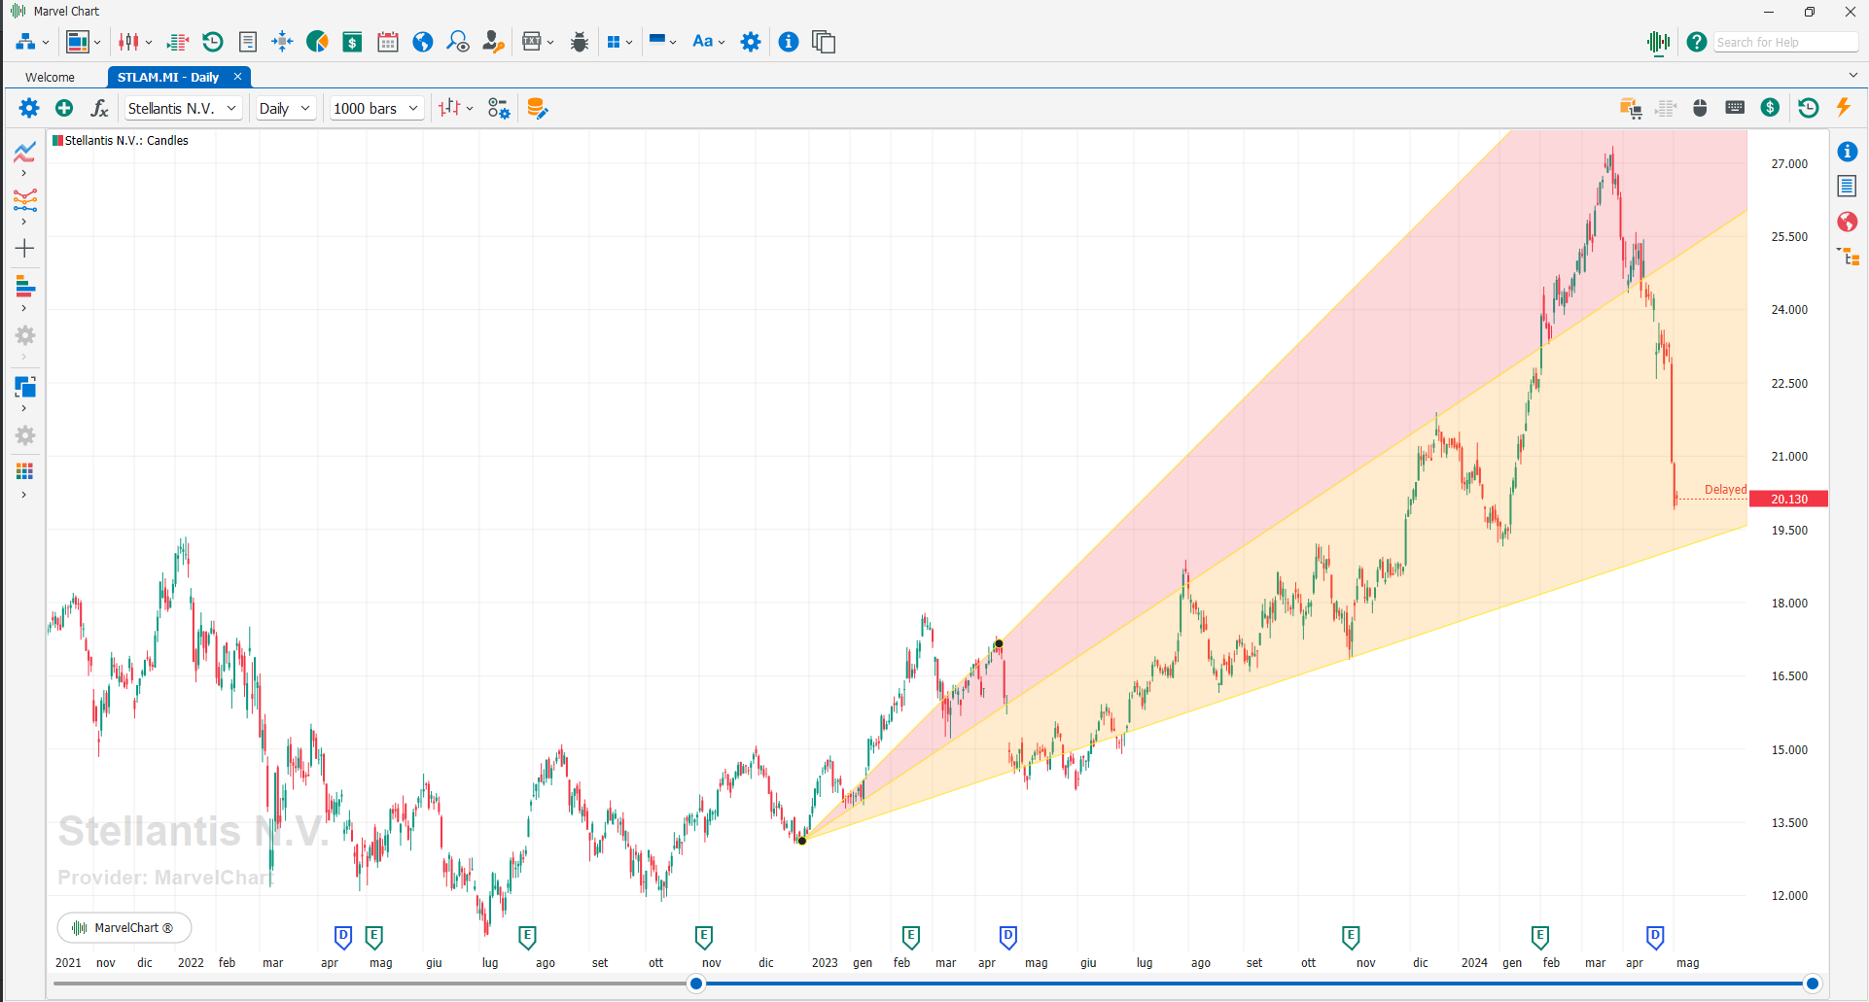Select the trend line drawing tool
Image resolution: width=1869 pixels, height=1002 pixels.
pos(25,152)
